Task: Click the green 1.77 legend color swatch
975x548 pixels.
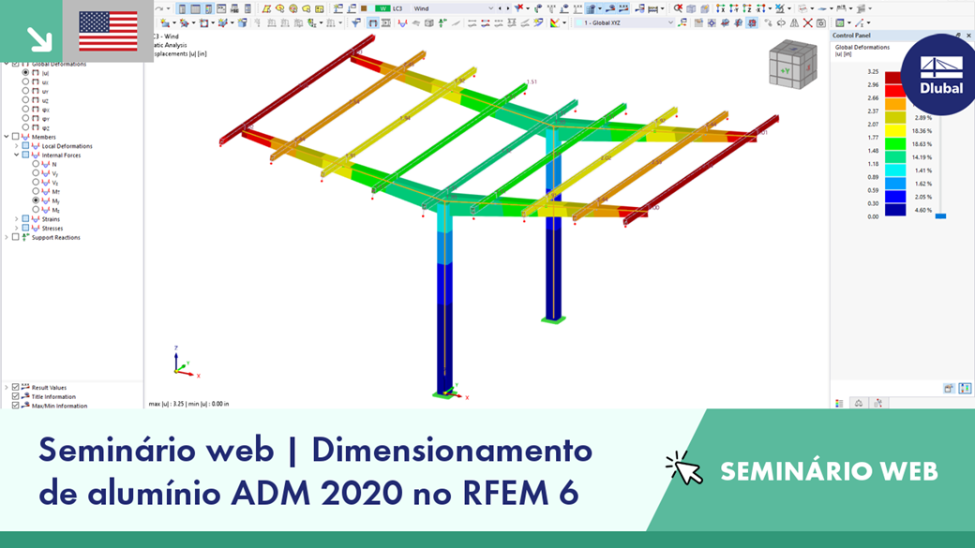Action: (894, 144)
